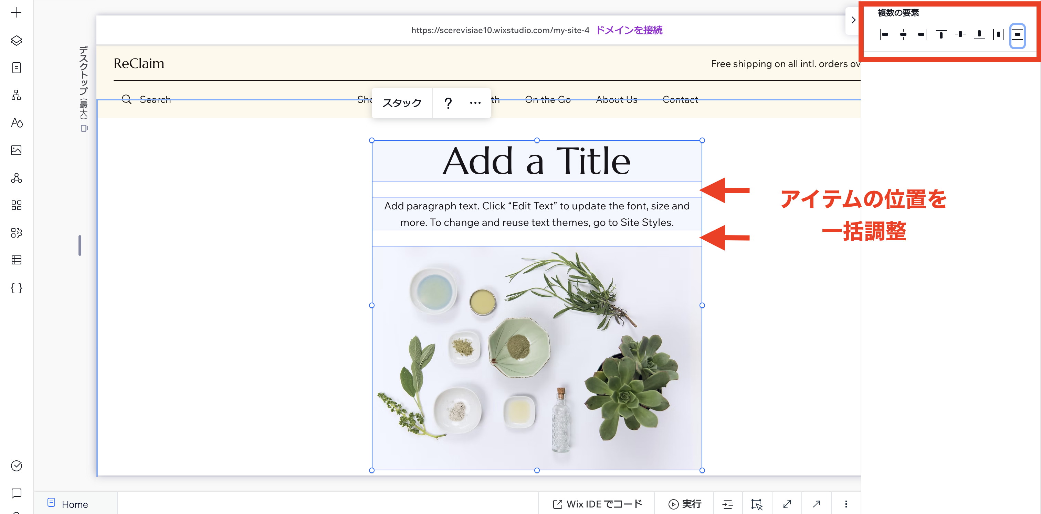
Task: Open the Add Elements plus icon
Action: click(16, 12)
